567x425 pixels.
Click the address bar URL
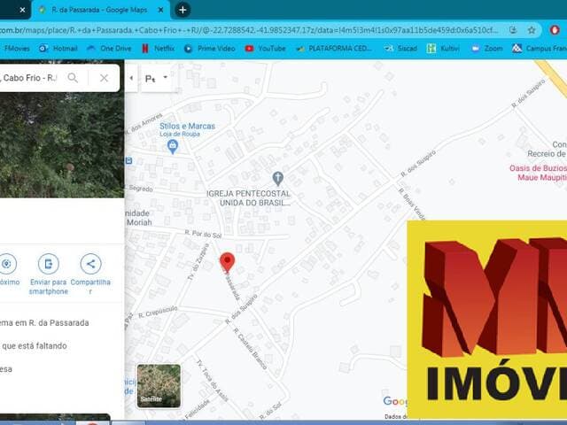(x=250, y=30)
